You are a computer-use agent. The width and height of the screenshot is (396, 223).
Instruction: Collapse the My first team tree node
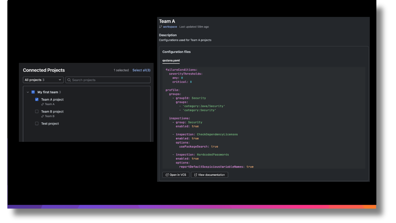click(28, 92)
